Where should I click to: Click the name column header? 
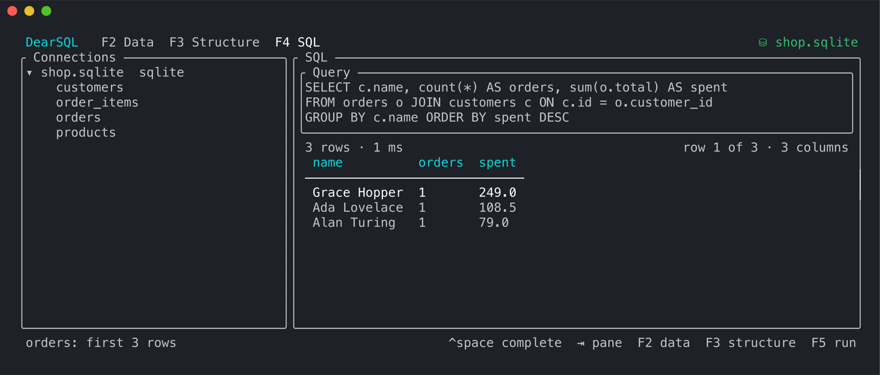pos(328,163)
